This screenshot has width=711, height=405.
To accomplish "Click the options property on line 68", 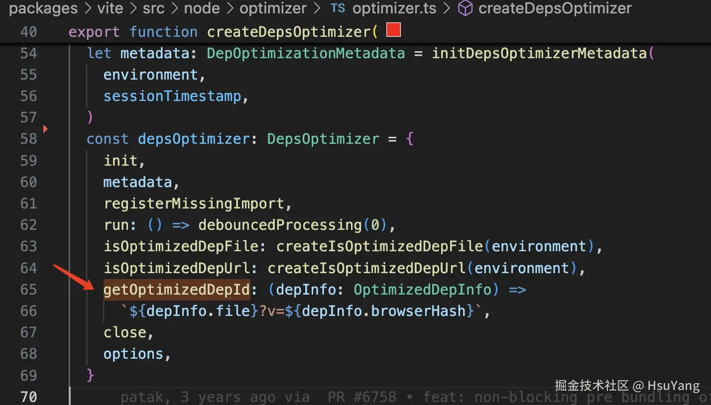I will click(x=133, y=354).
